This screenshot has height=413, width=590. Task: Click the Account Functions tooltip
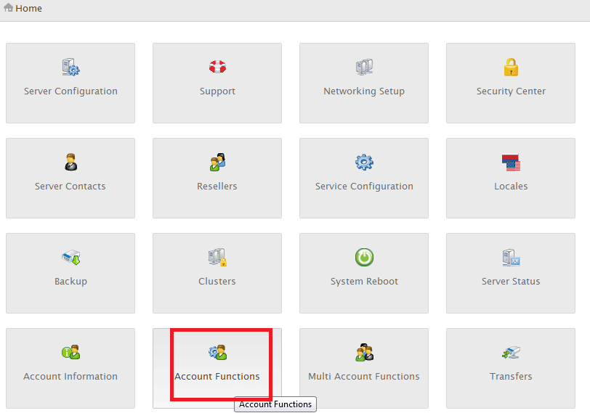275,404
